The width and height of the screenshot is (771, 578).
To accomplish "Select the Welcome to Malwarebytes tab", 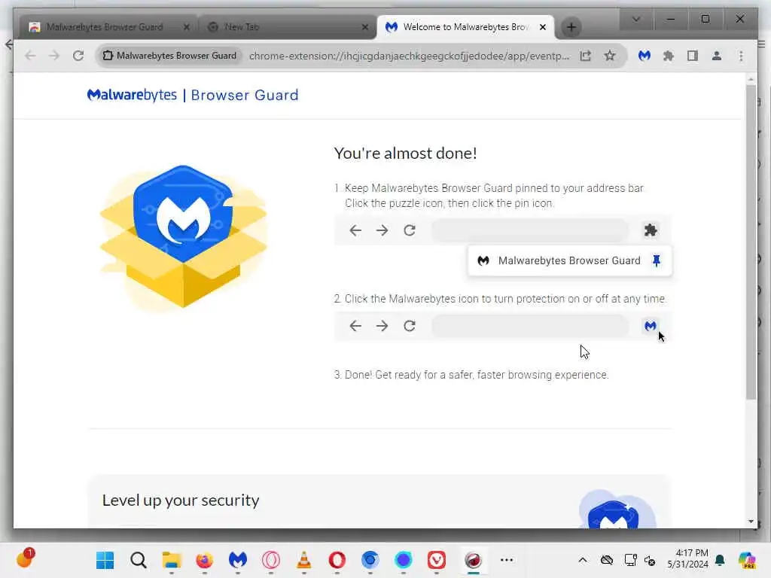I will pos(465,27).
